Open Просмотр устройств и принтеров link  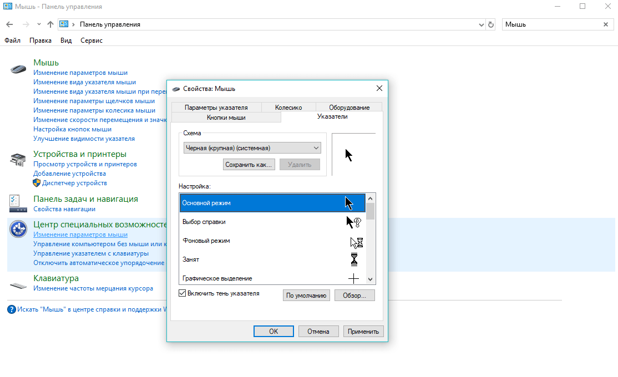tap(85, 164)
